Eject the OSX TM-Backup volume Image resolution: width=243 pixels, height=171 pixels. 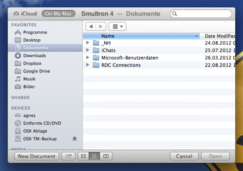click(x=75, y=139)
